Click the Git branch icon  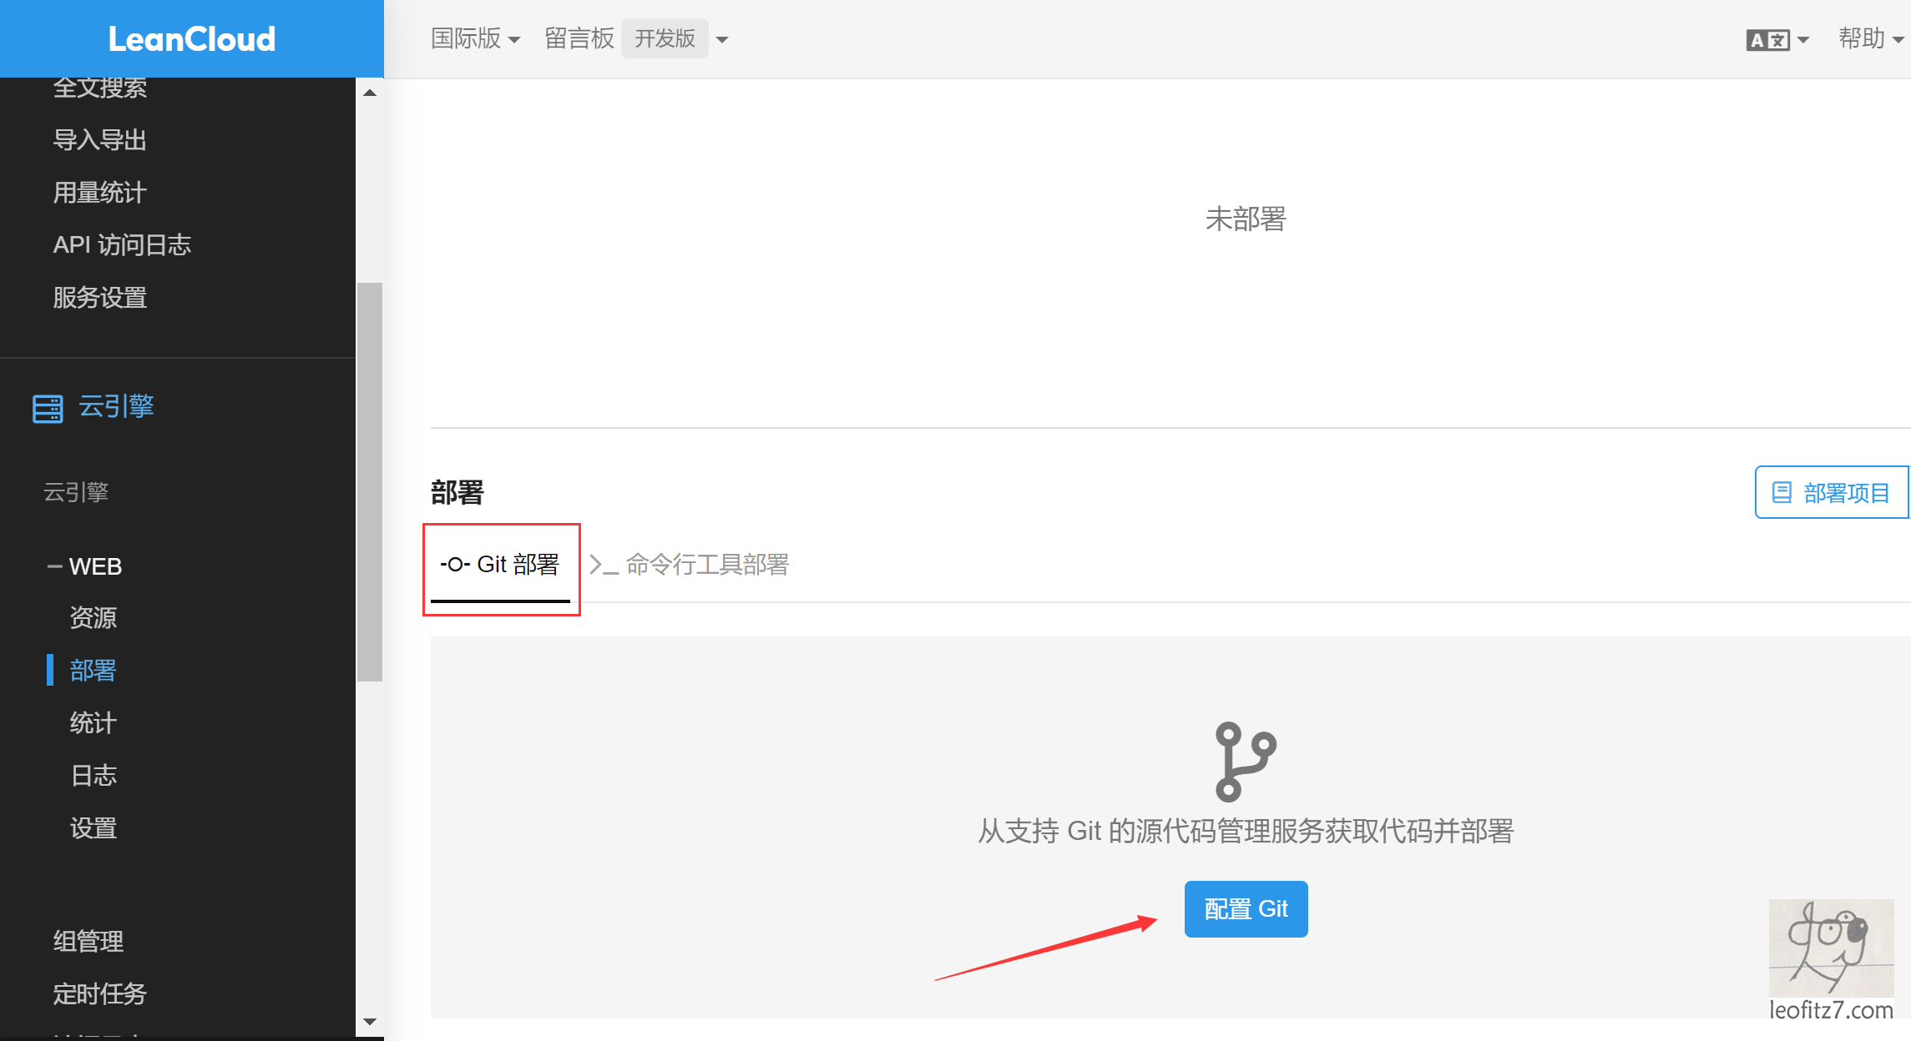coord(1245,761)
